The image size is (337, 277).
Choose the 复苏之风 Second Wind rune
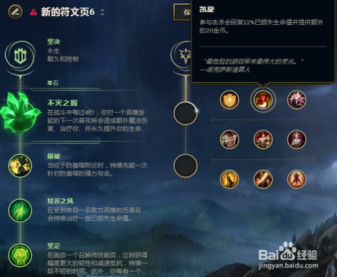coord(20,210)
